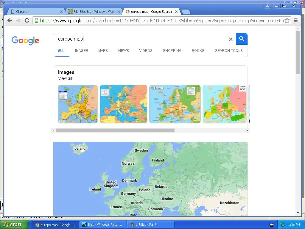Go back with the browser back arrow

pyautogui.click(x=10, y=21)
